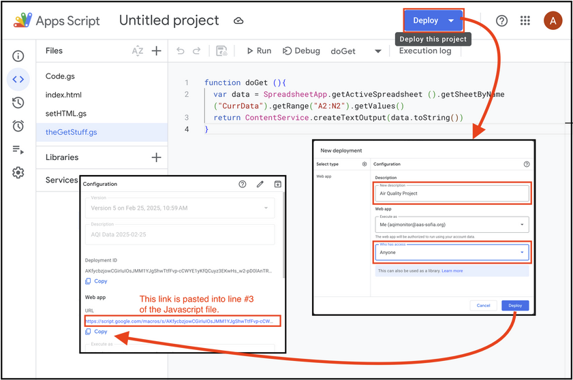Copy the Web app URL
573x380 pixels.
point(97,332)
